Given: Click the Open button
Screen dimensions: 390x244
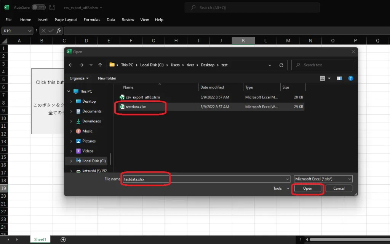Looking at the screenshot, I should [x=307, y=189].
